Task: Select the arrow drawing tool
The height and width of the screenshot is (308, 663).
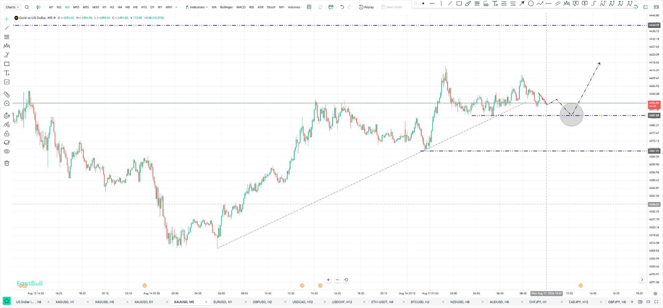Action: click(522, 3)
